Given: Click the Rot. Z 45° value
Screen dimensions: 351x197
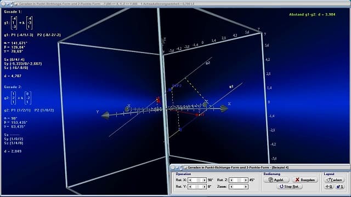Looking at the screenshot, I should tap(252, 180).
